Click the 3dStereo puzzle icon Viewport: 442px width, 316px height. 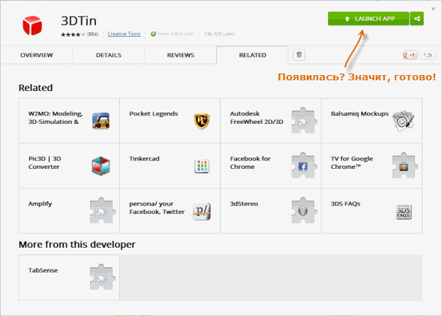(303, 211)
